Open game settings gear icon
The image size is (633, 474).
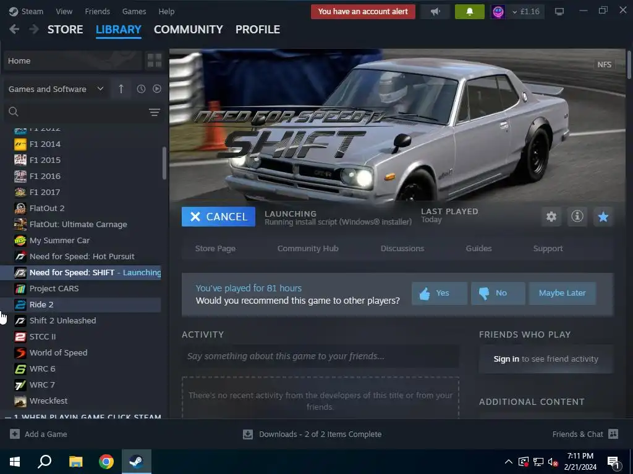551,217
